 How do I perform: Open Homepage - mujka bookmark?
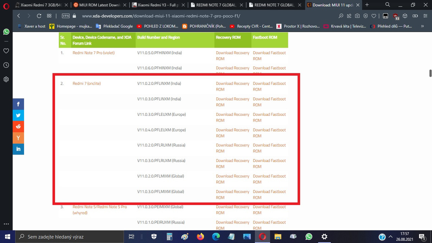tap(71, 26)
